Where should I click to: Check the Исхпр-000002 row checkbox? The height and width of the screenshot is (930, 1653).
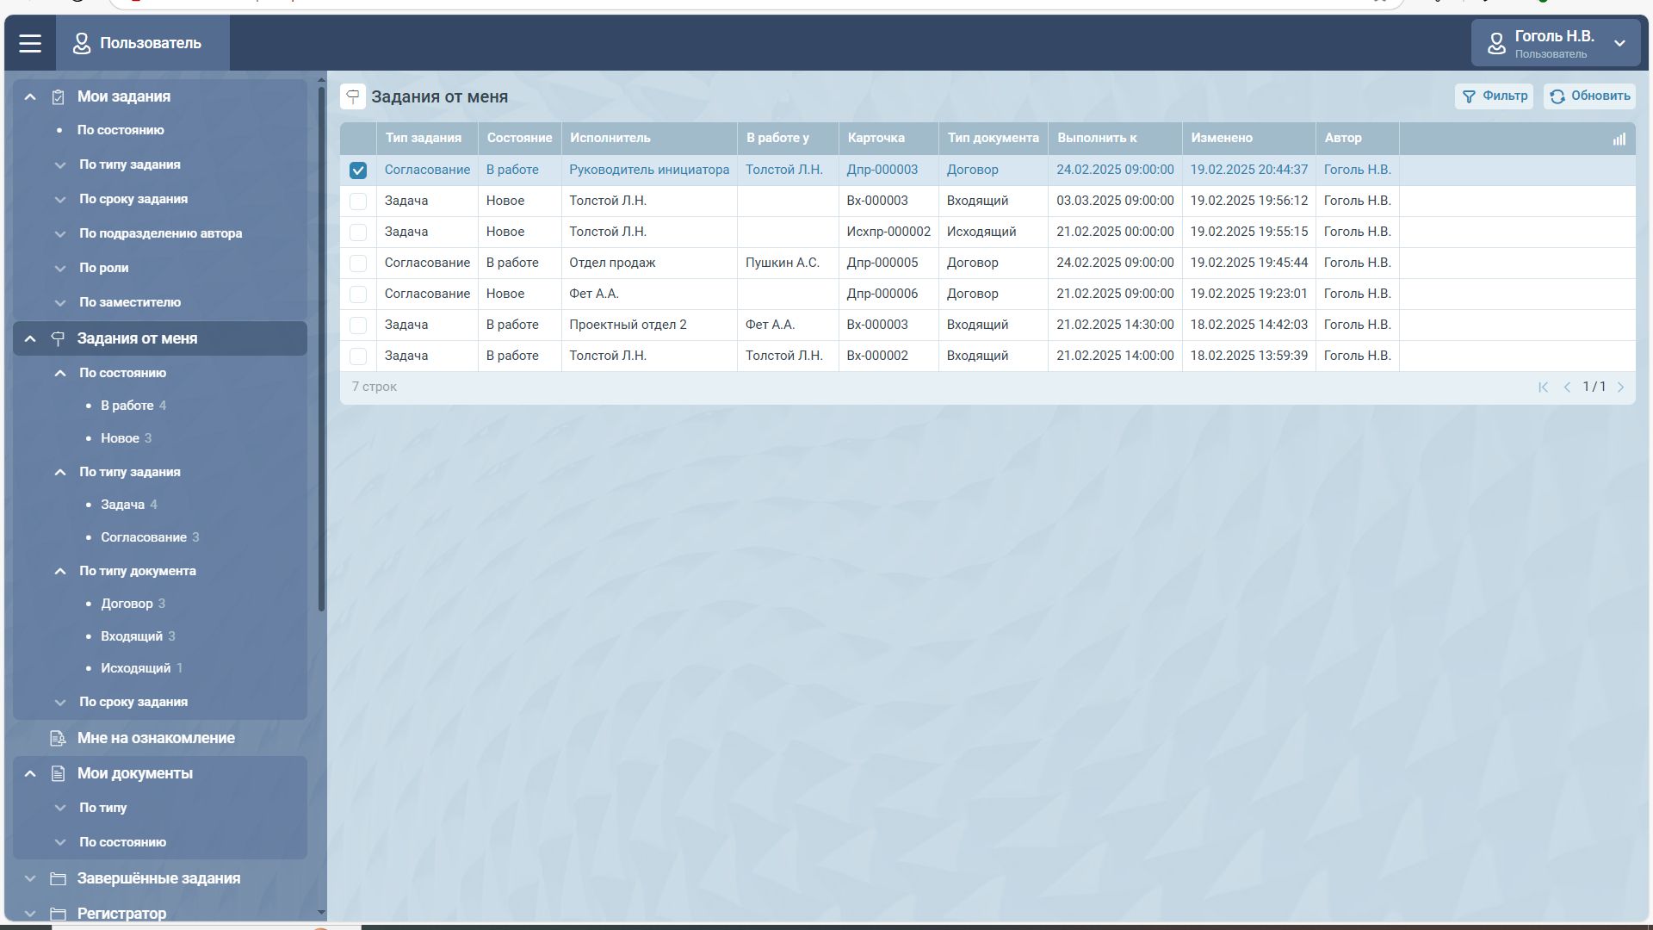coord(358,232)
